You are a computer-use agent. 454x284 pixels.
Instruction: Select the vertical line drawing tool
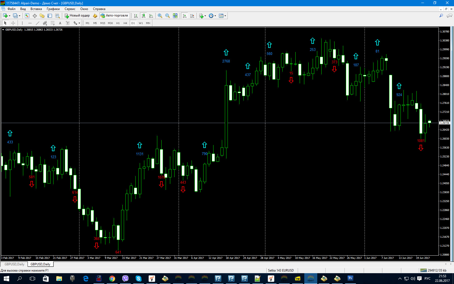pyautogui.click(x=22, y=23)
